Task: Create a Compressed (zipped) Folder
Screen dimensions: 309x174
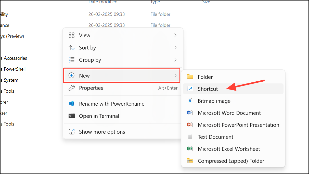Action: (x=233, y=161)
